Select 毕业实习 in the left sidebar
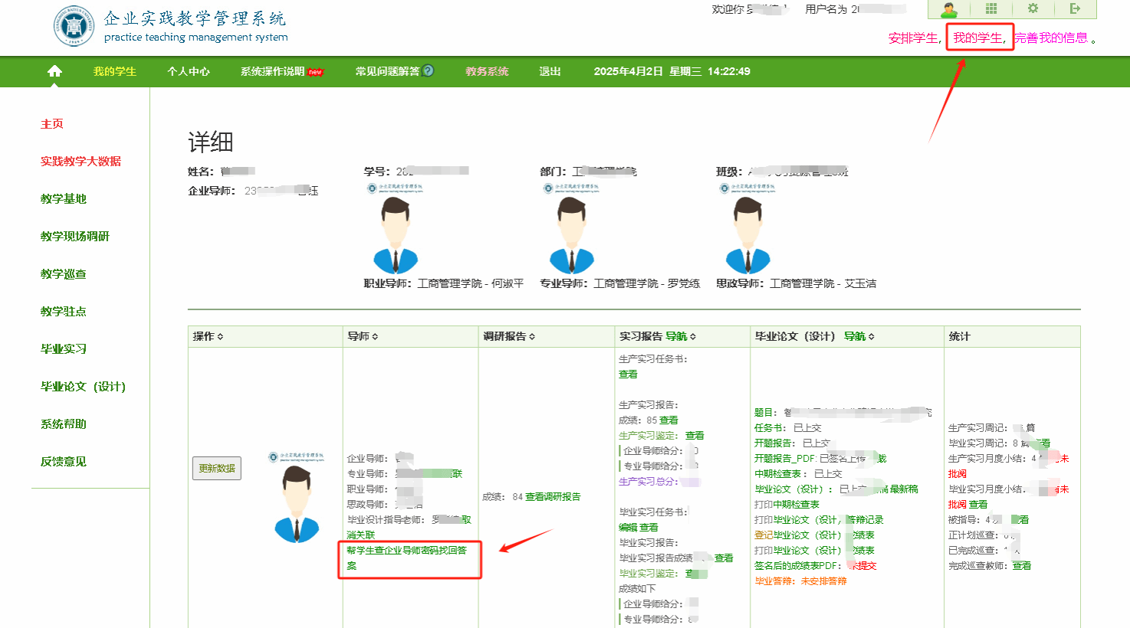The width and height of the screenshot is (1130, 628). [x=64, y=348]
